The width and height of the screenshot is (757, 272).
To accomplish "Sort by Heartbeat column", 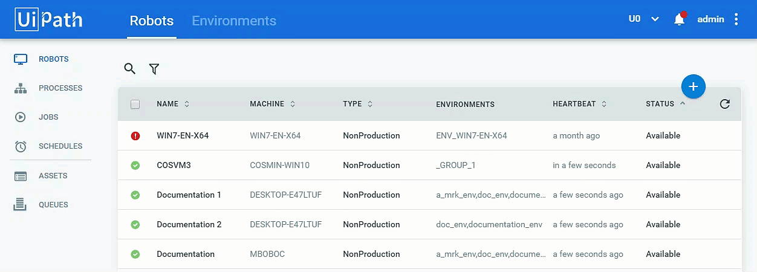I will click(x=580, y=104).
